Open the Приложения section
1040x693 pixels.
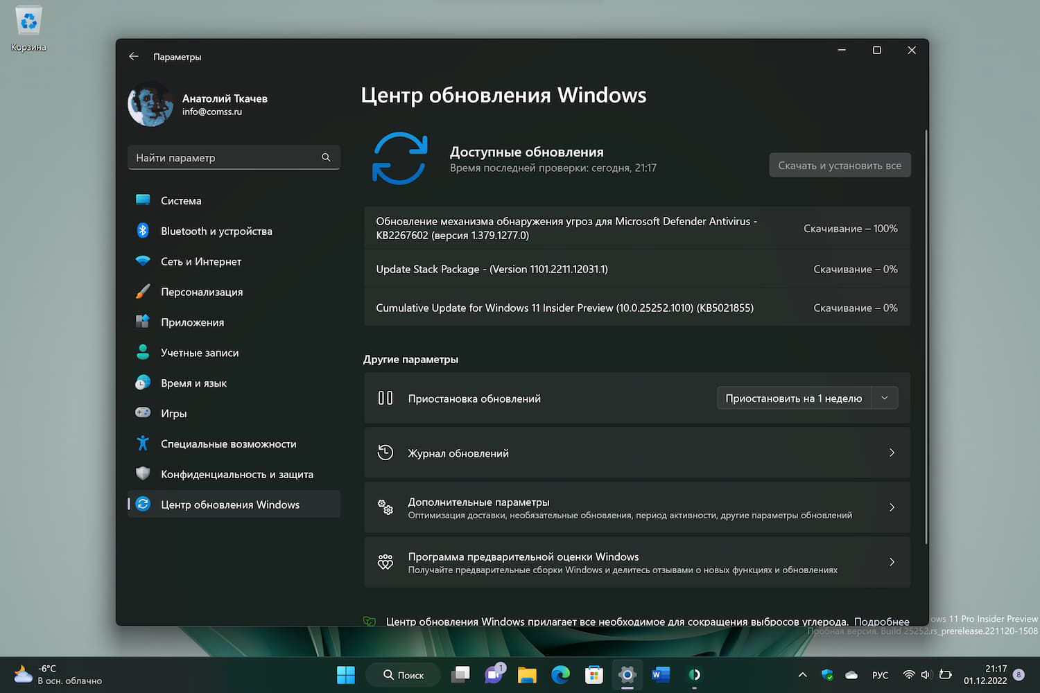point(234,322)
